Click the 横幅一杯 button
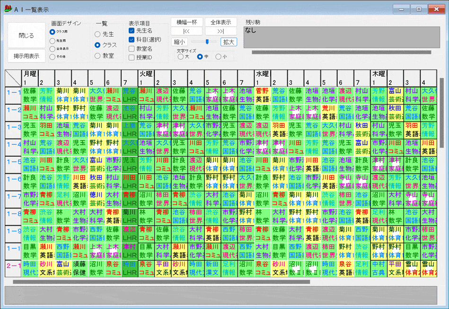 tap(186, 22)
